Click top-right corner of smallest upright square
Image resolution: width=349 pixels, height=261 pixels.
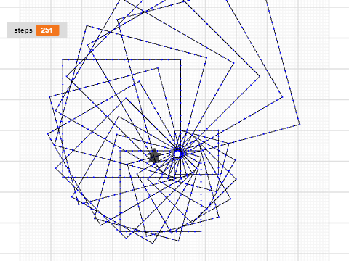219,130
